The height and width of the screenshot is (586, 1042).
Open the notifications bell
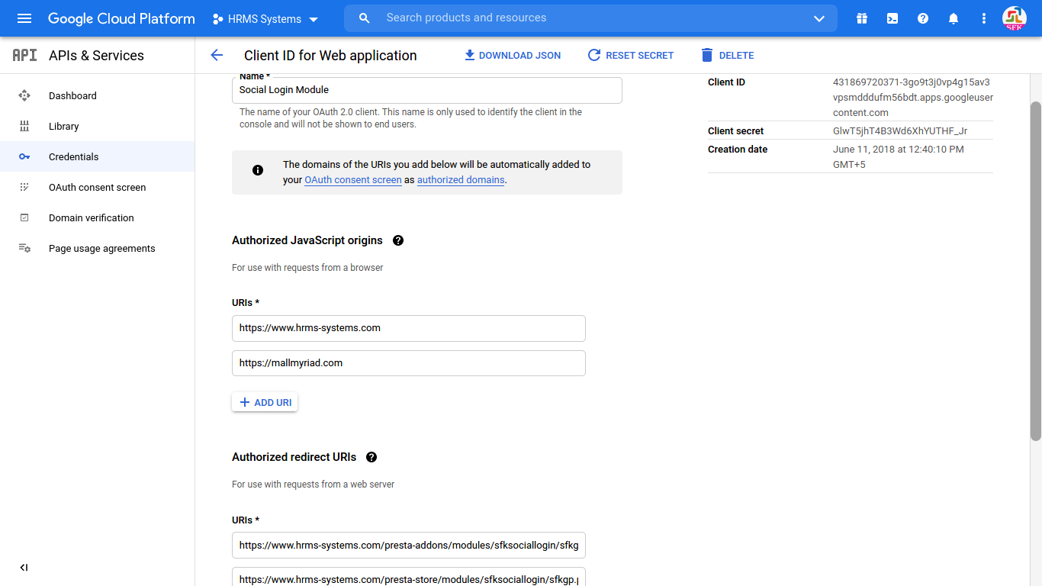coord(954,18)
